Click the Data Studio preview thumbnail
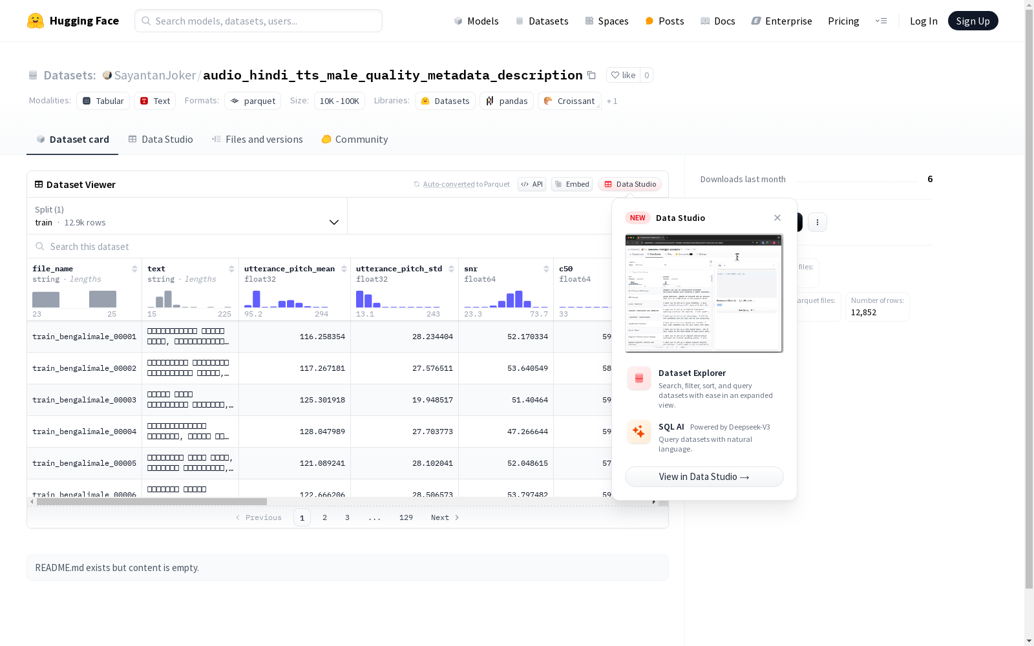 point(704,293)
